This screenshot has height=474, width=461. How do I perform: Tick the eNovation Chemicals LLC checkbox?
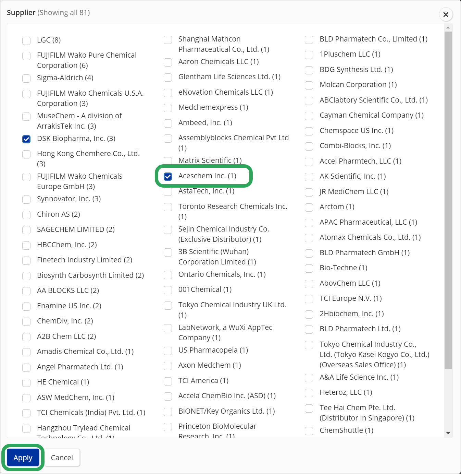(x=168, y=93)
